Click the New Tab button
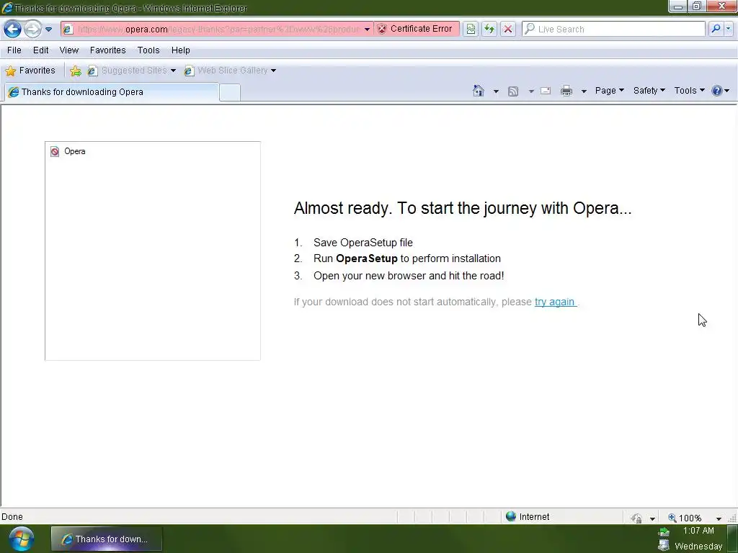Image resolution: width=738 pixels, height=553 pixels. coord(230,92)
